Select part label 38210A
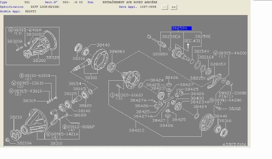The height and width of the screenshot is (159, 272). pyautogui.click(x=24, y=143)
